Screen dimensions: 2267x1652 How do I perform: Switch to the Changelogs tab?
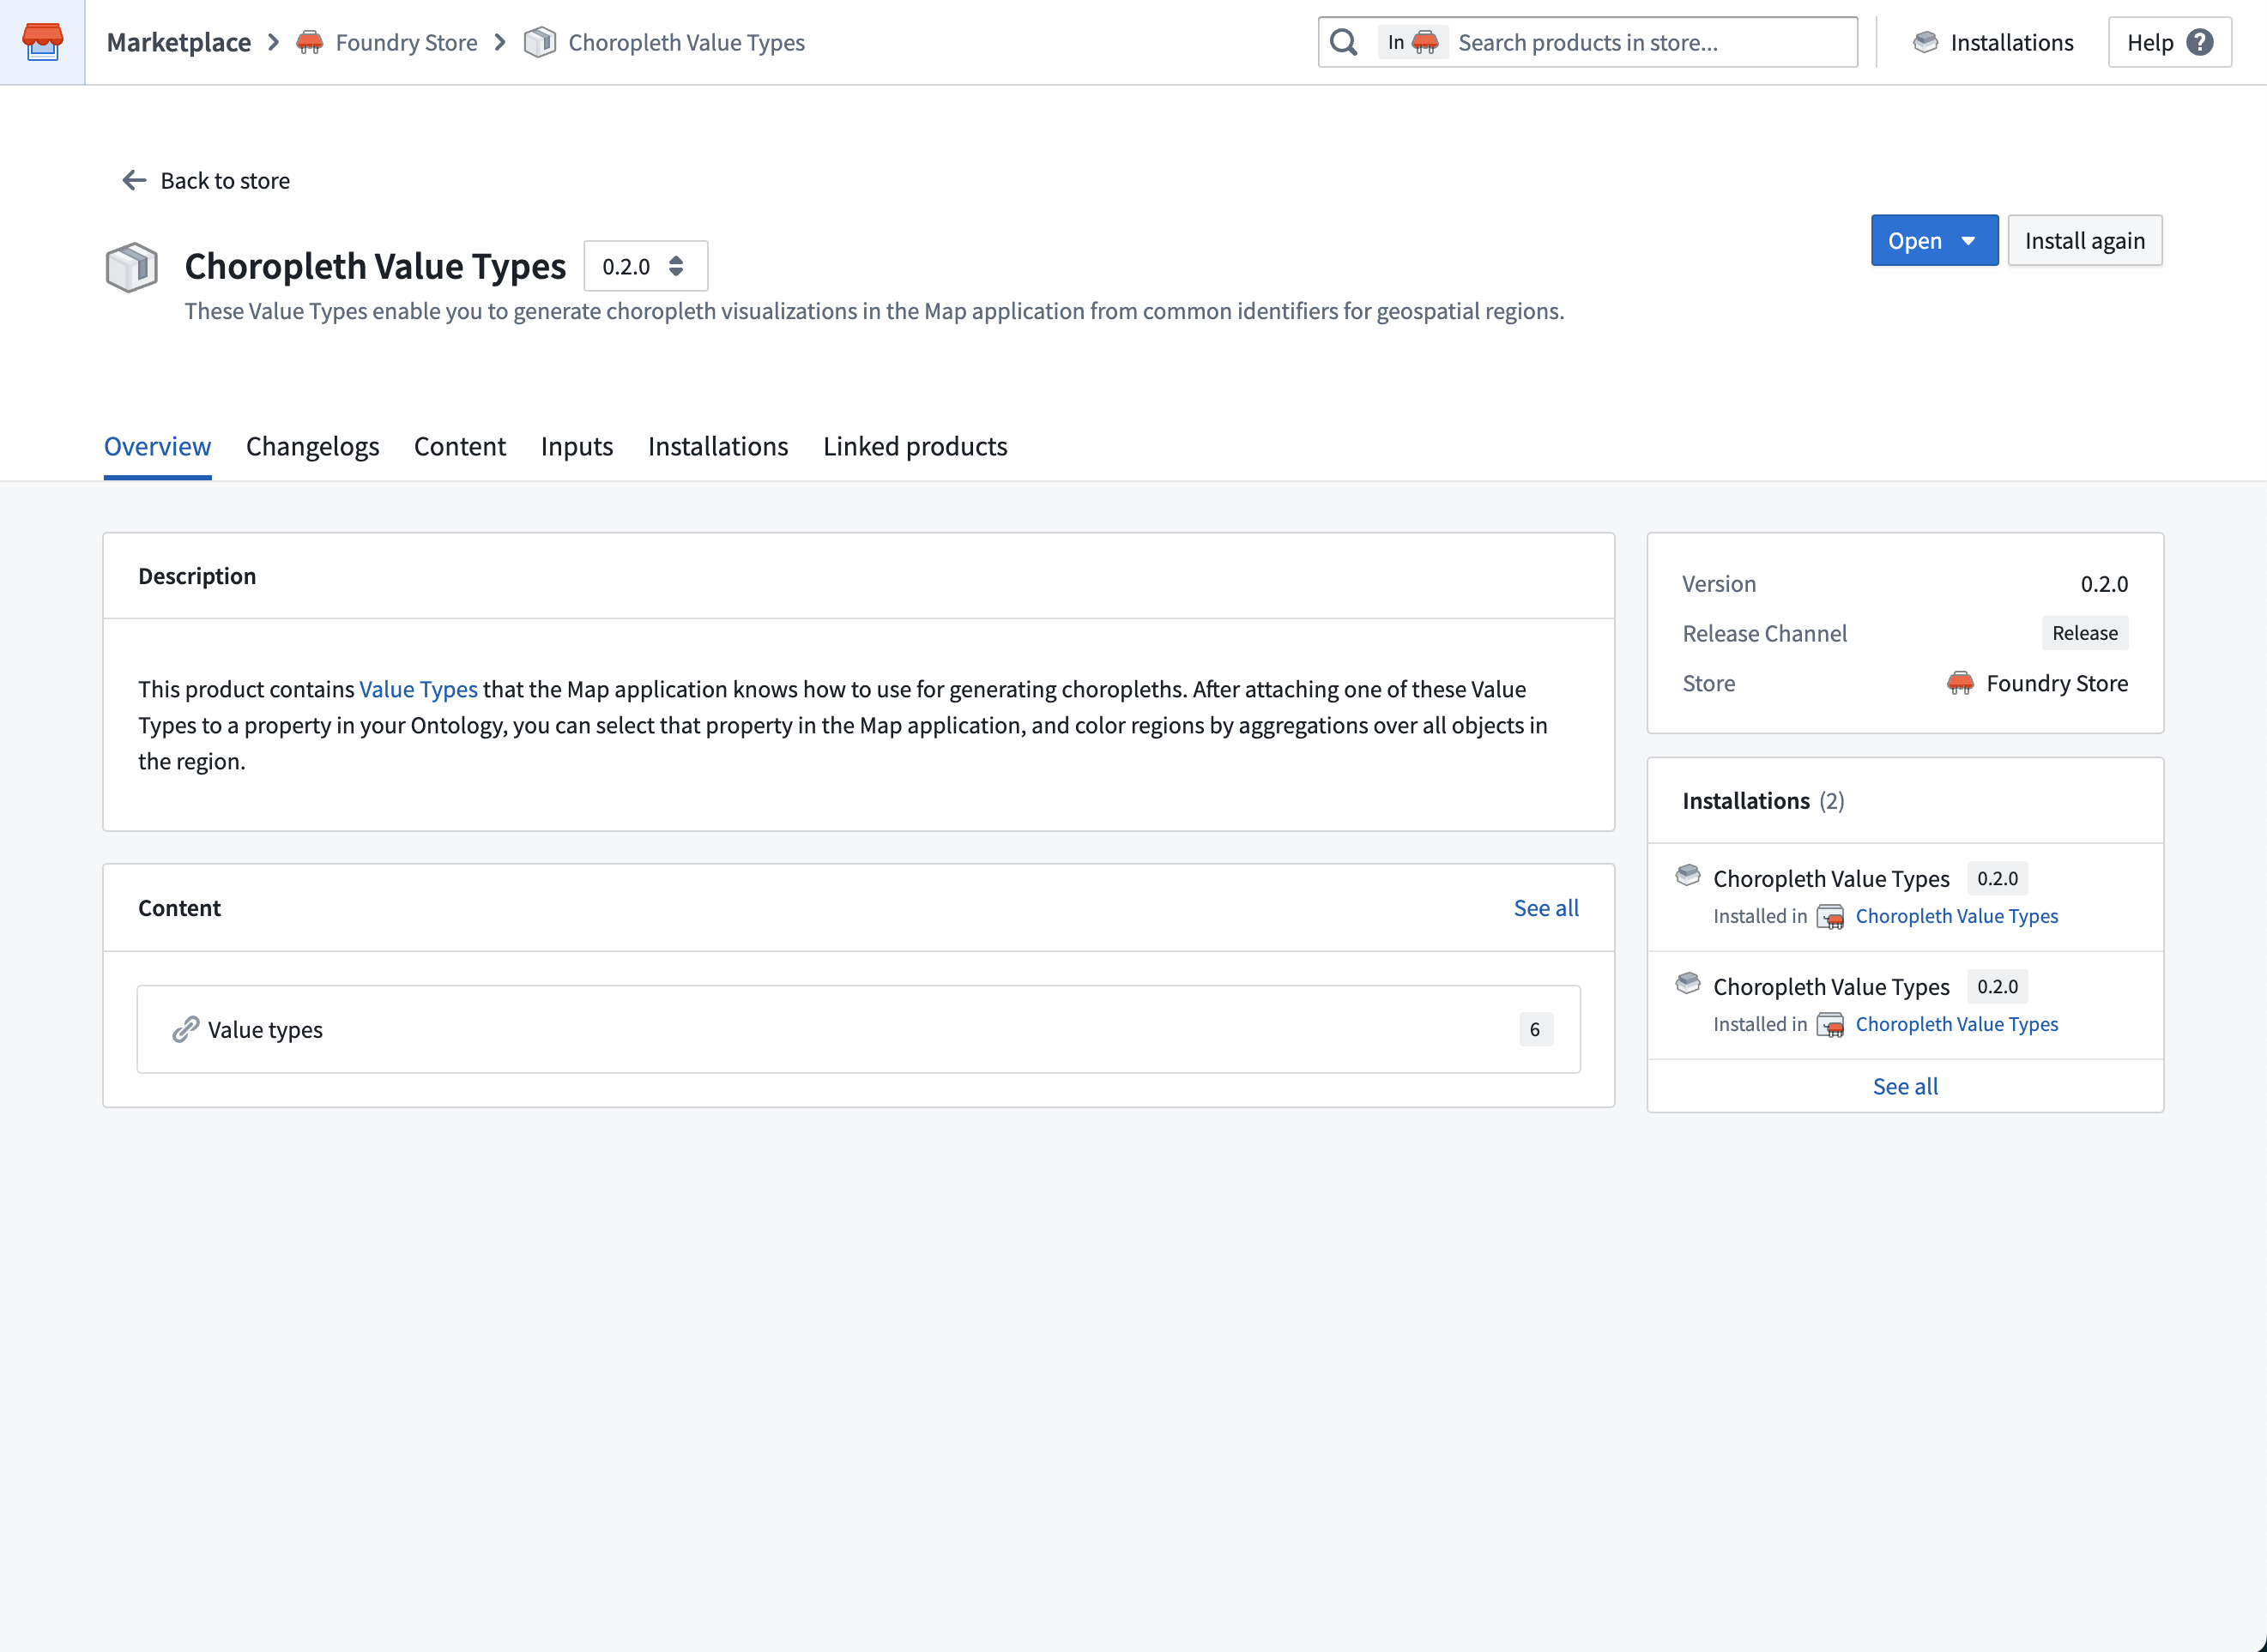coord(312,446)
